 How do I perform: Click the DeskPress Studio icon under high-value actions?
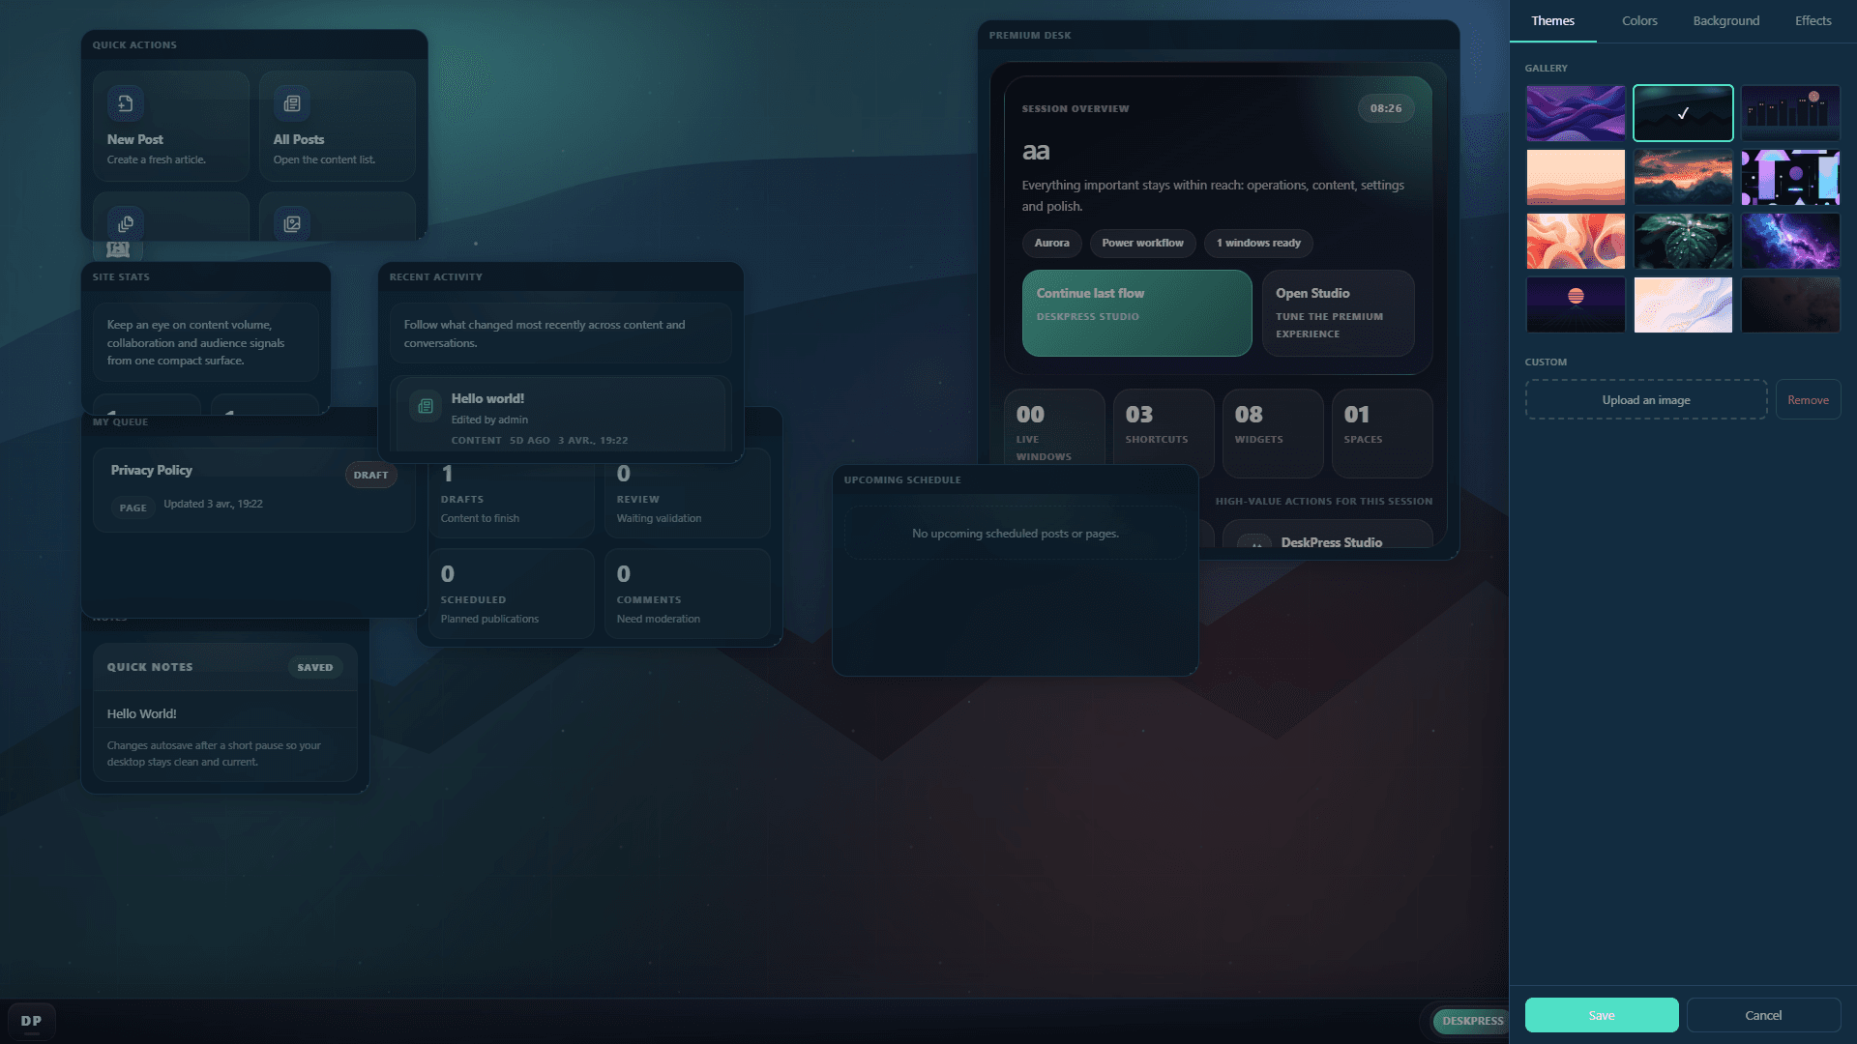coord(1256,544)
